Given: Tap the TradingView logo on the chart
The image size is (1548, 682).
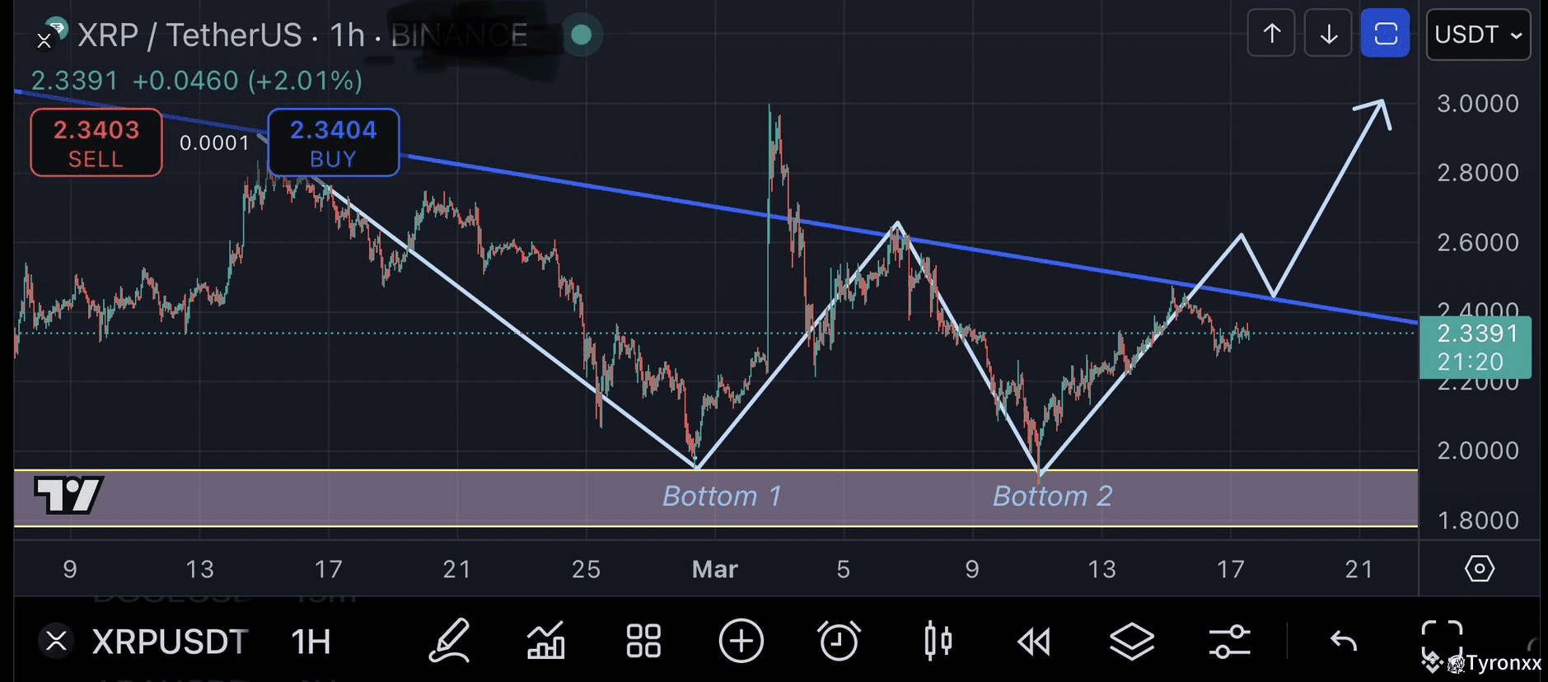Looking at the screenshot, I should click(x=68, y=494).
